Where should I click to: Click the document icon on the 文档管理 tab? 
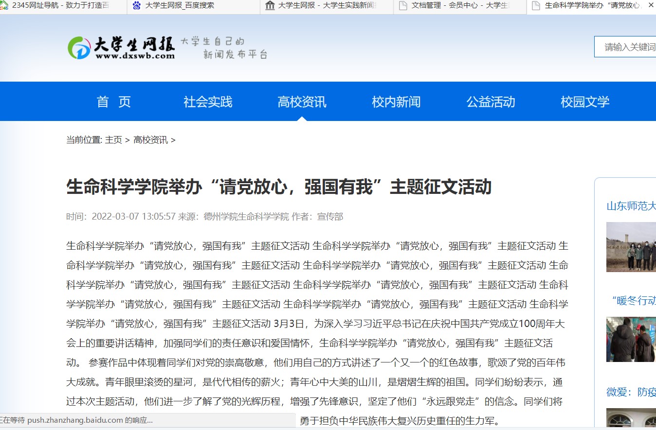402,5
